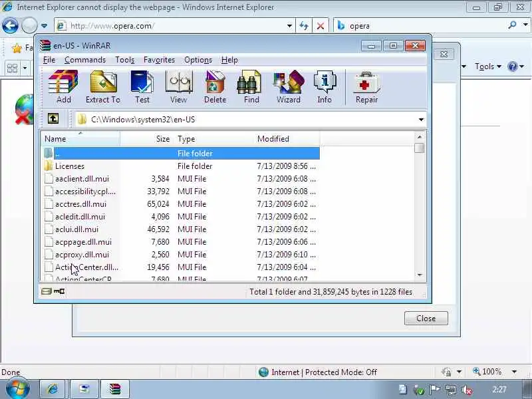The width and height of the screenshot is (532, 399).
Task: Open IE search provider dropdown arrow
Action: pyautogui.click(x=525, y=25)
